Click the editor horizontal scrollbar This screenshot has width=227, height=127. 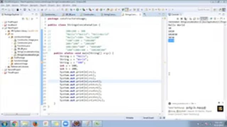coord(104,114)
